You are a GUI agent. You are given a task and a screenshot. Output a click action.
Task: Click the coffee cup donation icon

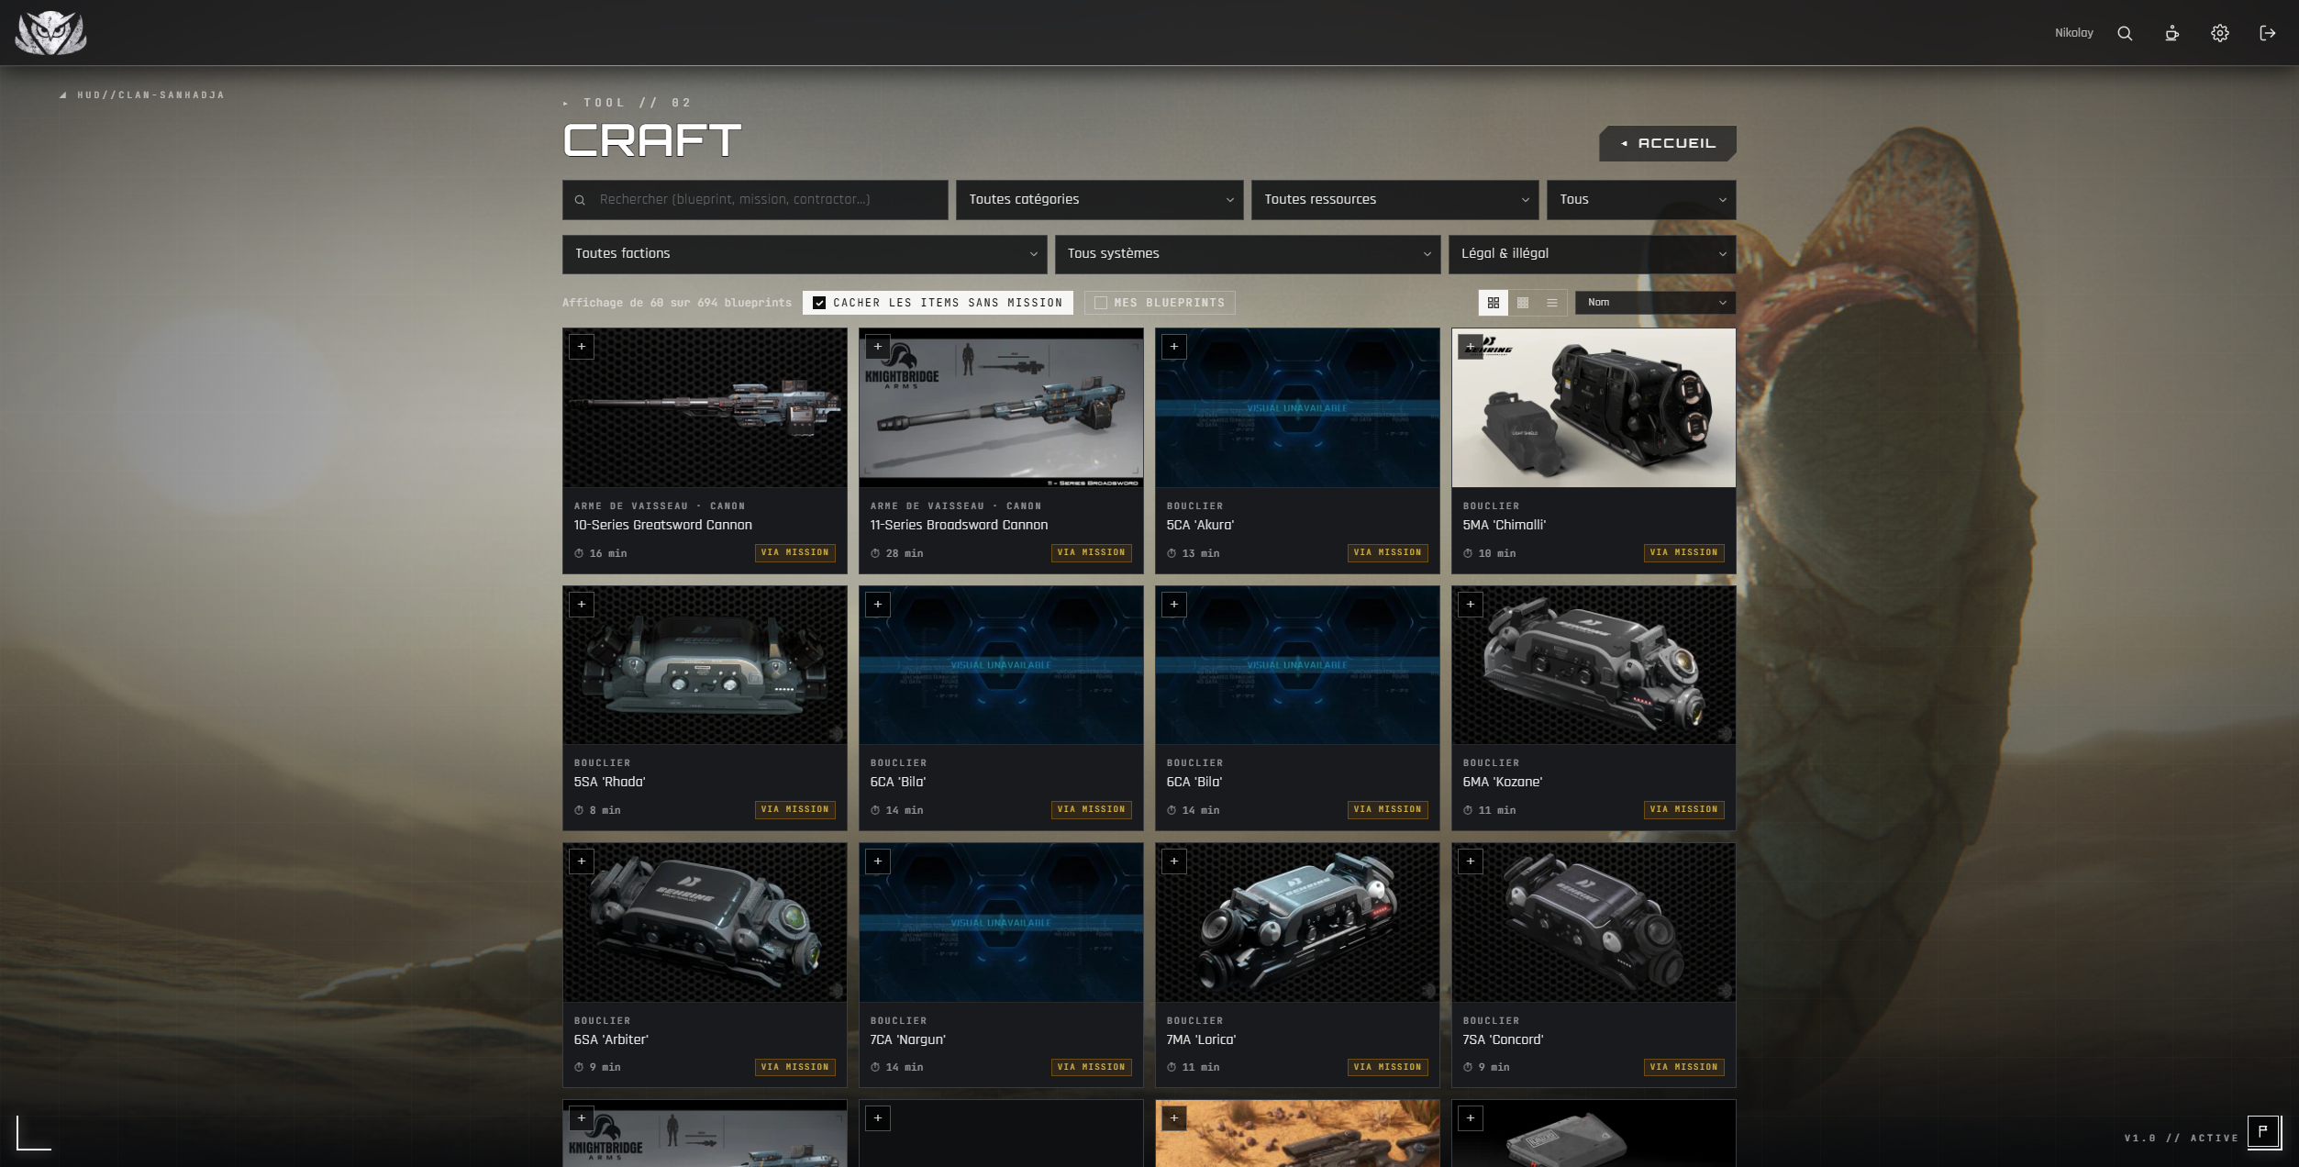tap(2171, 33)
